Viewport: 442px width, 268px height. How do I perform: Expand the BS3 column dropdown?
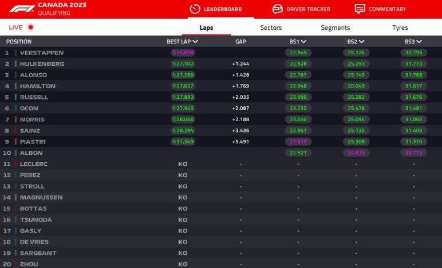tap(419, 42)
